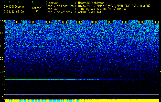Screen dimensions: 161x102
Task: Click the Ogata-vill. Akita-Pref. JAPAN location value
Action: click(x=114, y=6)
